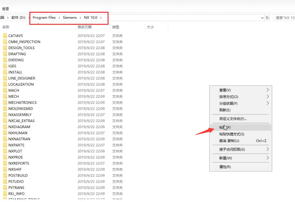Click the CATIAV5 folder icon
The image size is (295, 202).
pos(5,36)
